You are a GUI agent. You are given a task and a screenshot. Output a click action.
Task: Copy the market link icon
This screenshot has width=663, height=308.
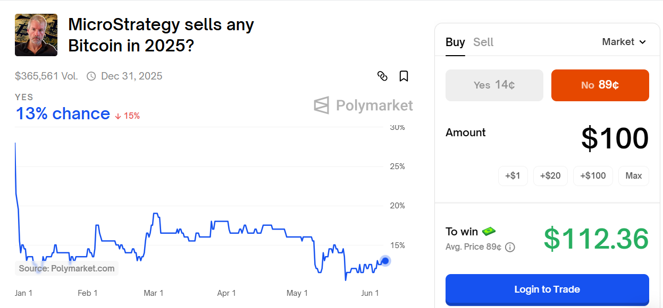coord(382,76)
